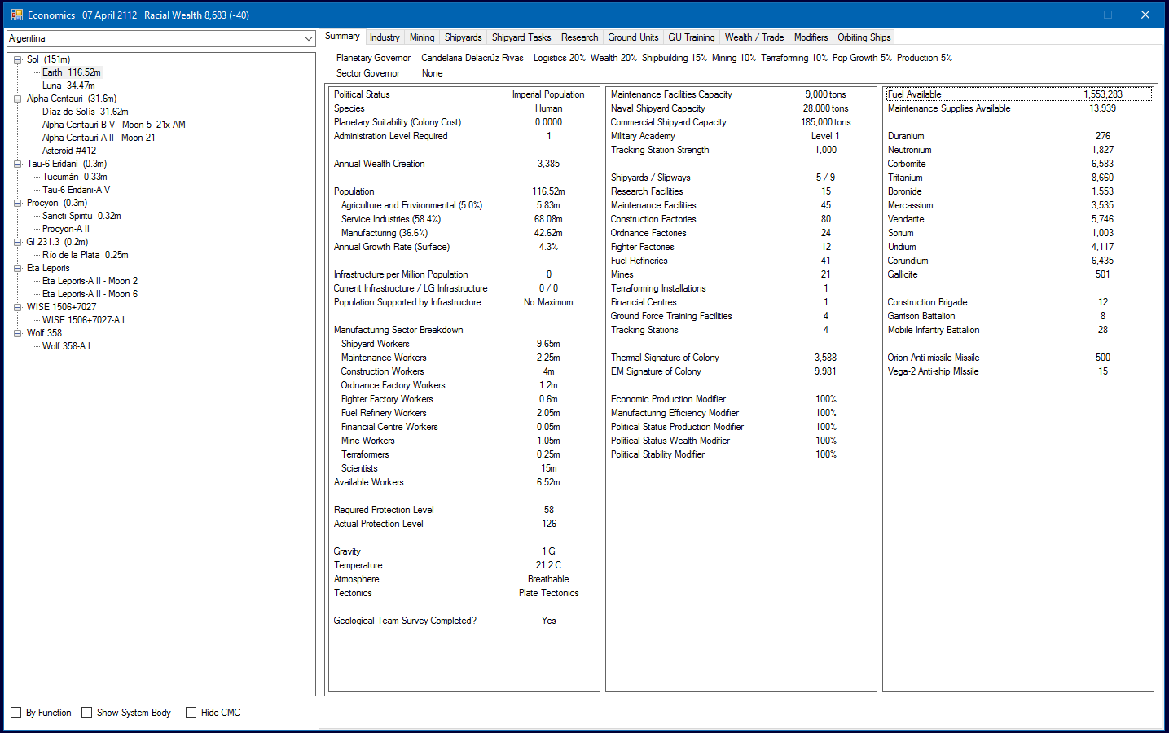
Task: Click Naval Shipyard Capacity entry
Action: [x=741, y=108]
